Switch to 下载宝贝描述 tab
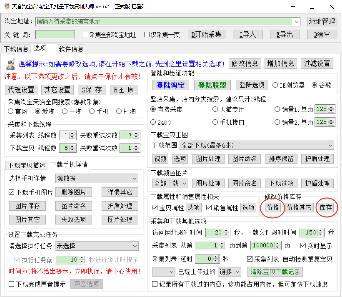Image resolution: width=342 pixels, height=297 pixels. 26,165
